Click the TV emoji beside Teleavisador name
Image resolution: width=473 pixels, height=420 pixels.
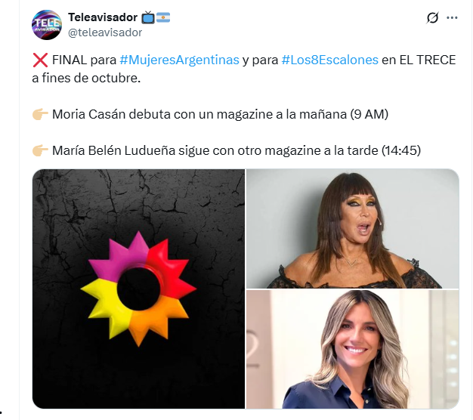[148, 17]
